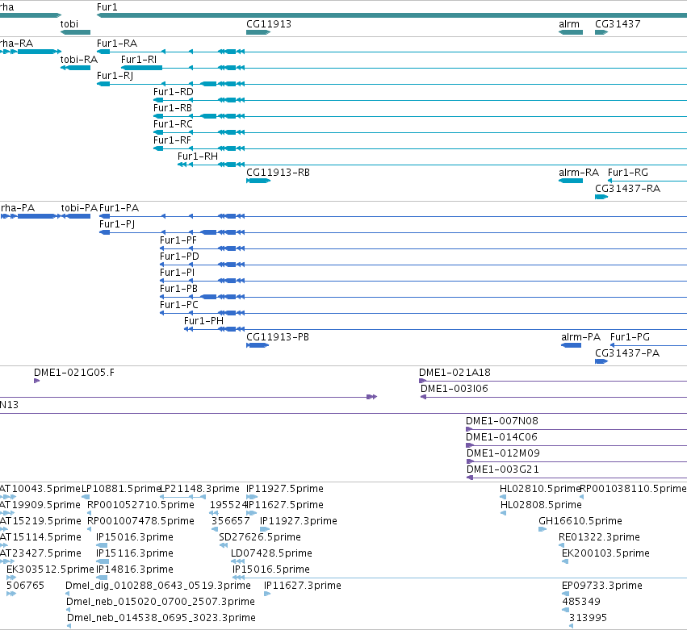
Task: Select protein Fur1-PA label
Action: click(119, 208)
